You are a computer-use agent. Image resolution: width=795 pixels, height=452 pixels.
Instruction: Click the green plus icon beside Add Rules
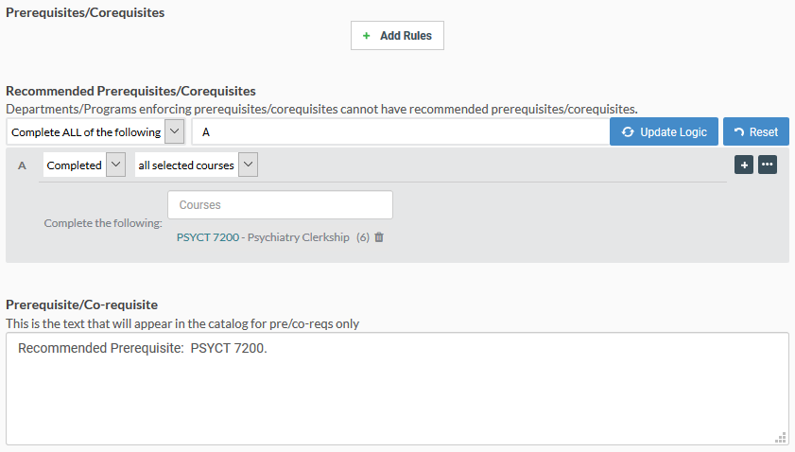pos(366,36)
